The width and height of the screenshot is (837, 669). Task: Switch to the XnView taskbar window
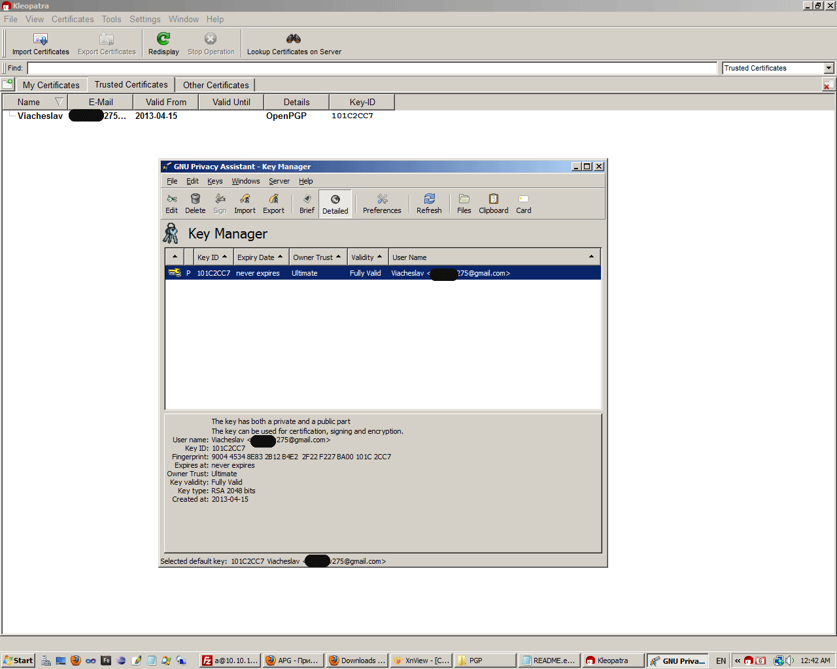coord(421,661)
